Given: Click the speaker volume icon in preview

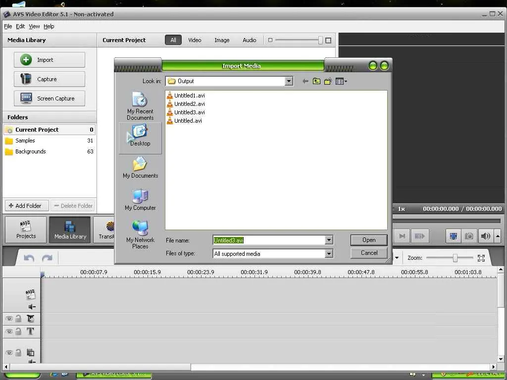Looking at the screenshot, I should pyautogui.click(x=485, y=236).
